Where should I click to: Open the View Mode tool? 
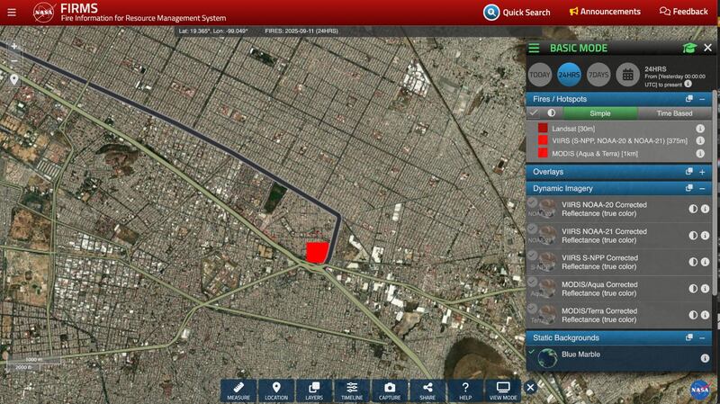(x=503, y=391)
